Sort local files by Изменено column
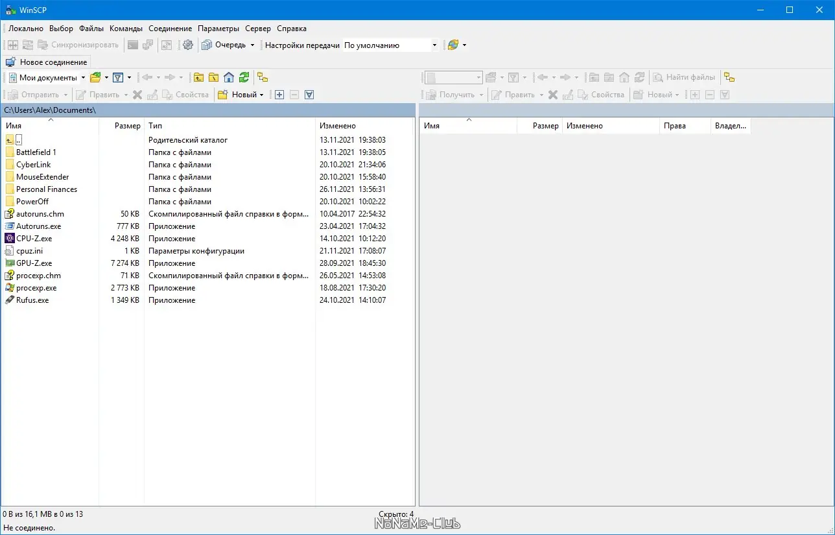The image size is (835, 535). [364, 126]
